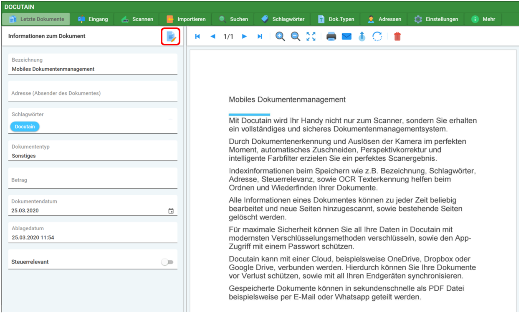521x314 pixels.
Task: Open the Suchen tab
Action: 233,19
